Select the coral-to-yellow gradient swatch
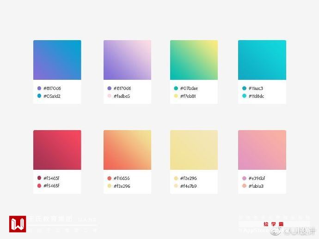 click(x=127, y=150)
